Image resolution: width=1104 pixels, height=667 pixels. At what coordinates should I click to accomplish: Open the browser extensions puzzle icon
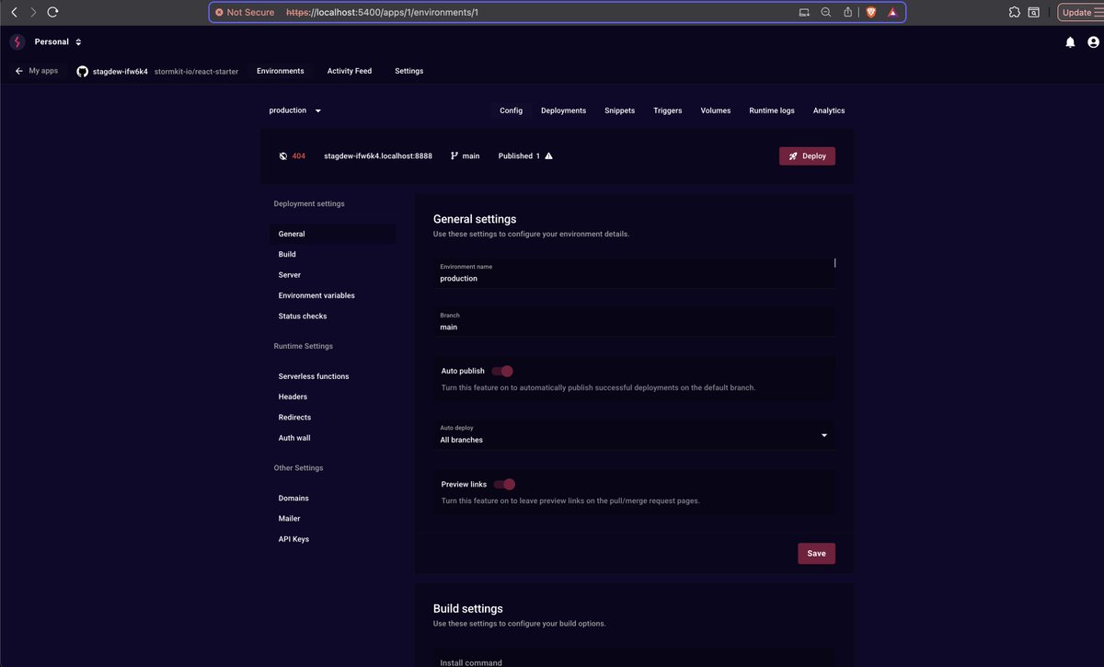[1014, 12]
